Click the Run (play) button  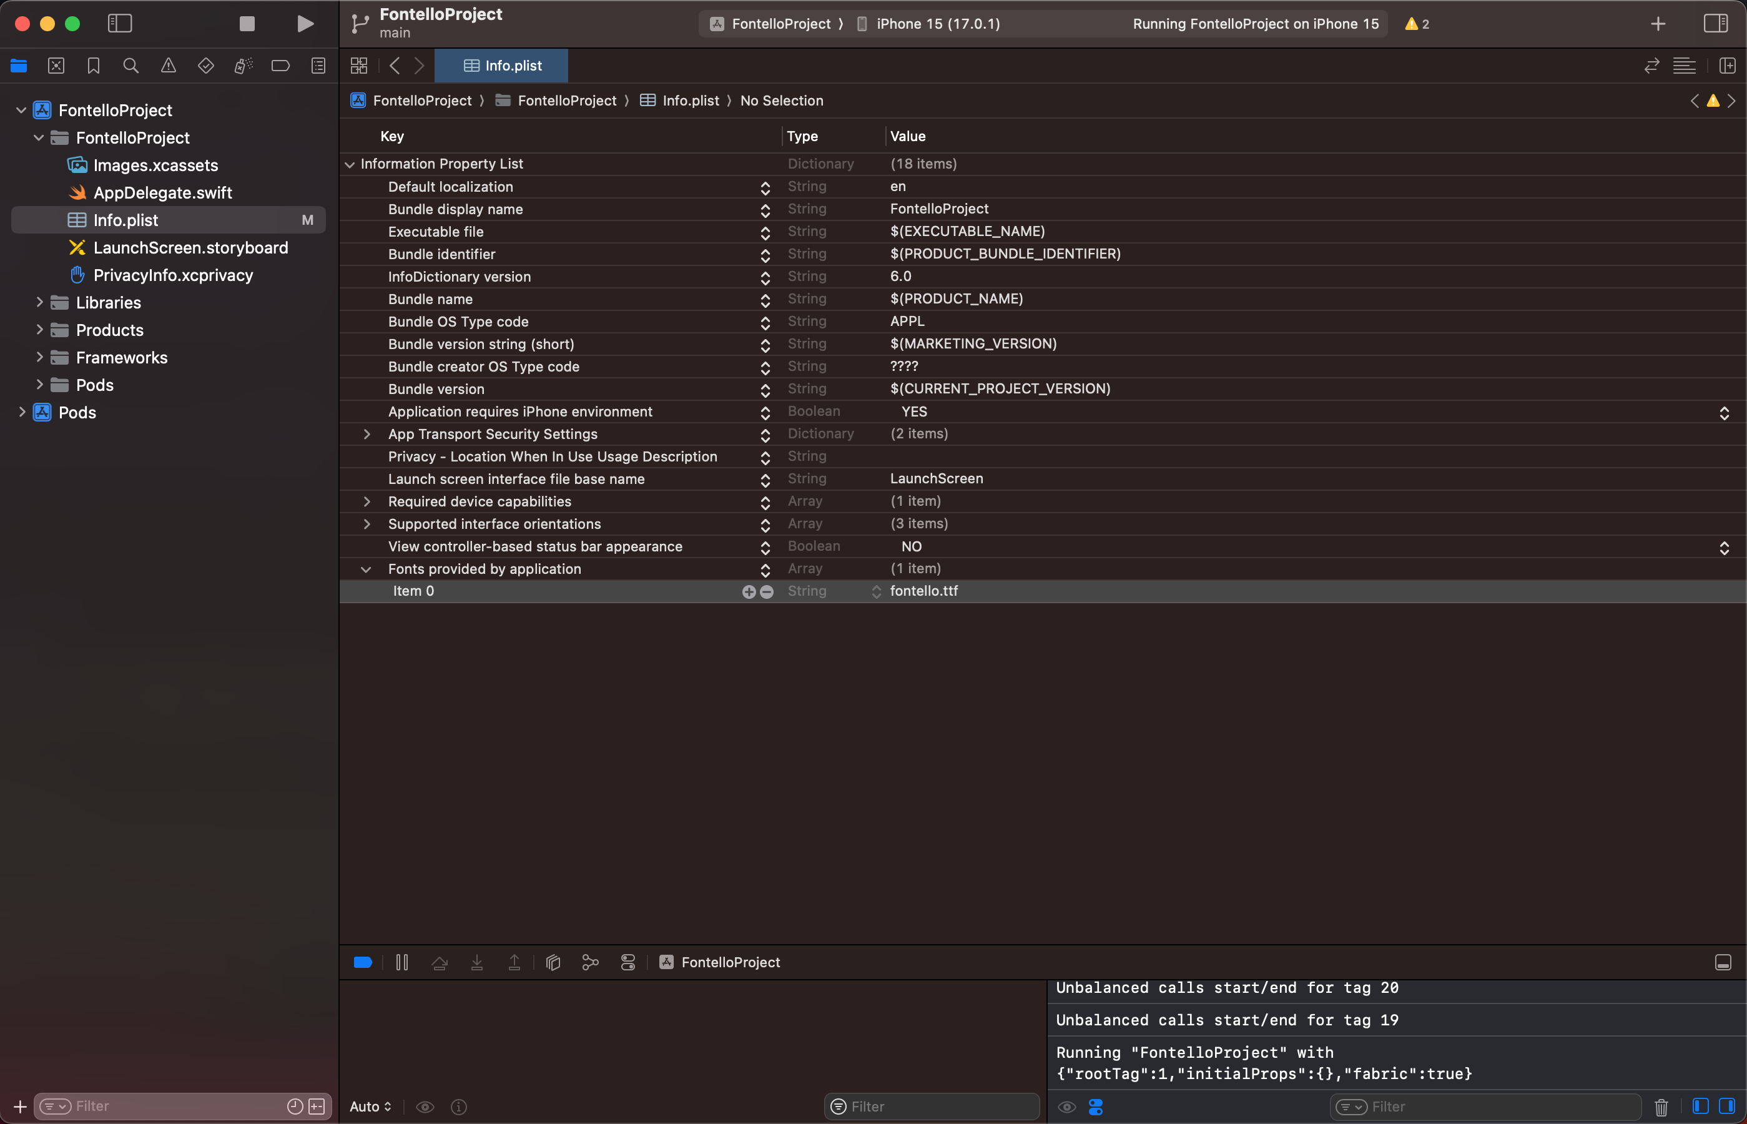coord(306,23)
